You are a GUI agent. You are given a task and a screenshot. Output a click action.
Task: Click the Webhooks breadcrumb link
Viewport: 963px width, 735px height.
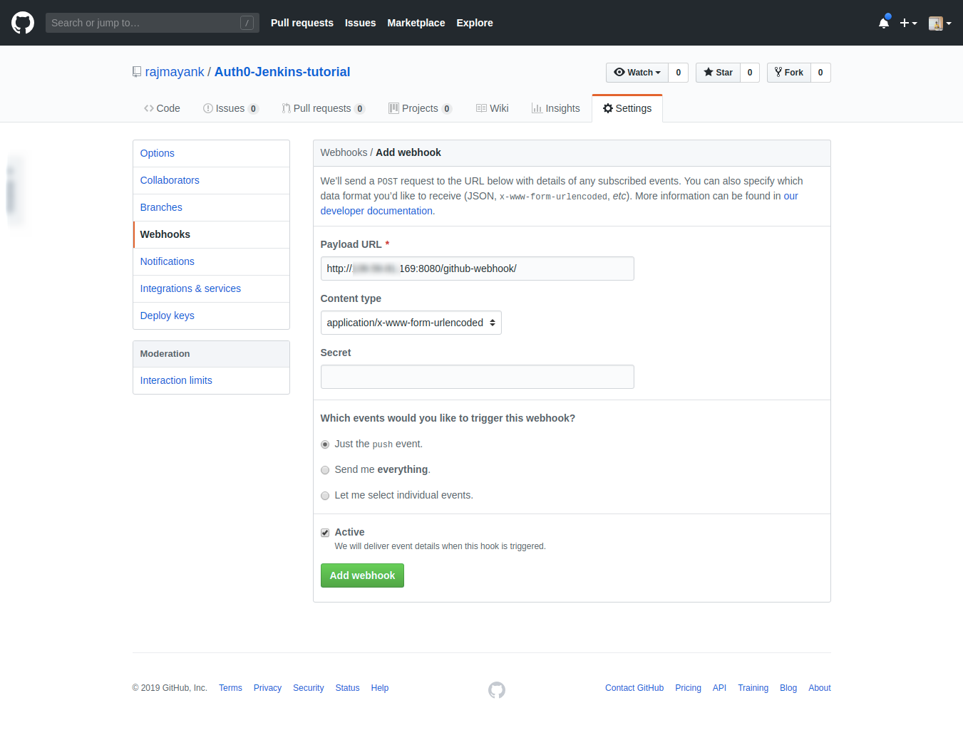(x=344, y=152)
